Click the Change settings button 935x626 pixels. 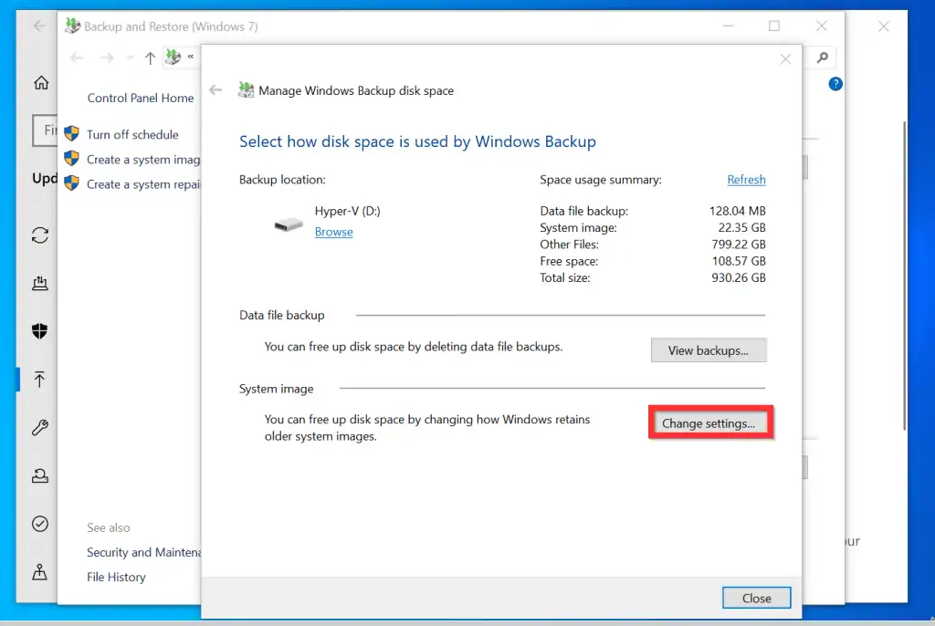tap(710, 422)
